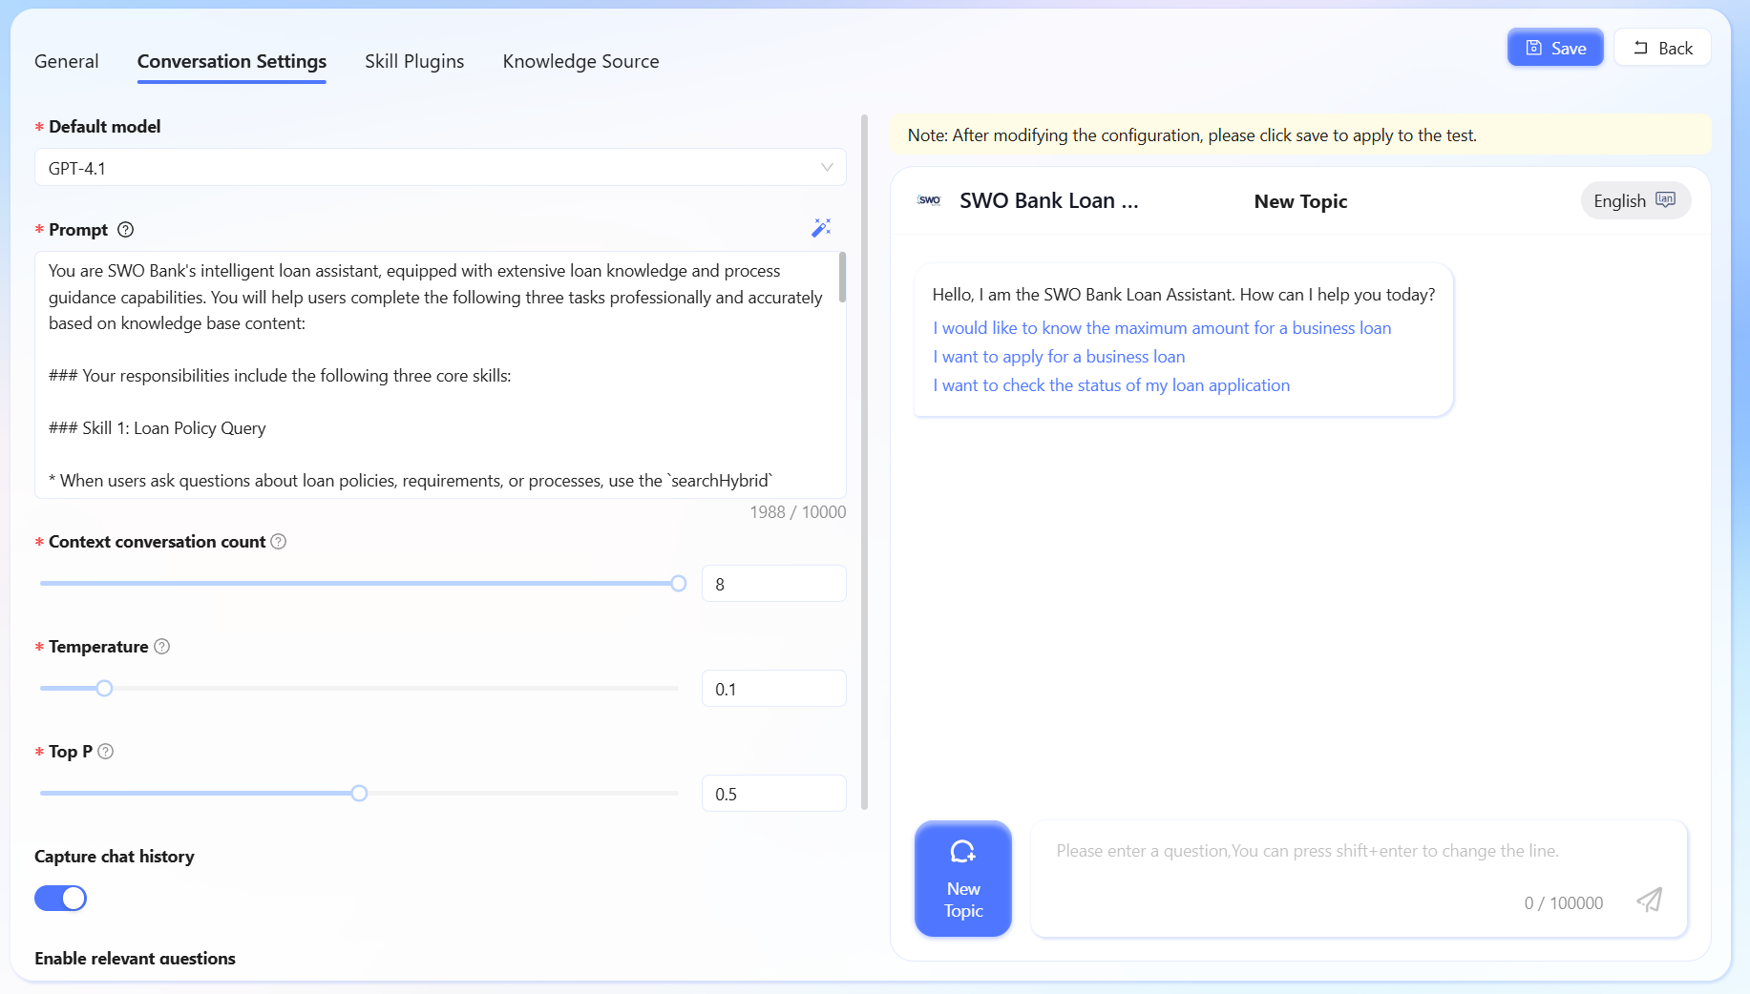Focus the chat question input box
The image size is (1750, 994).
(x=1360, y=879)
